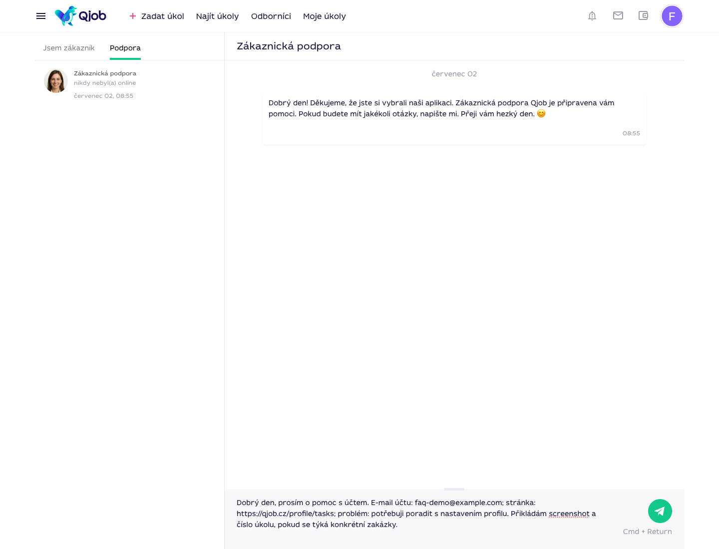The height and width of the screenshot is (549, 719).
Task: Click the welcome message bubble text
Action: (x=441, y=108)
